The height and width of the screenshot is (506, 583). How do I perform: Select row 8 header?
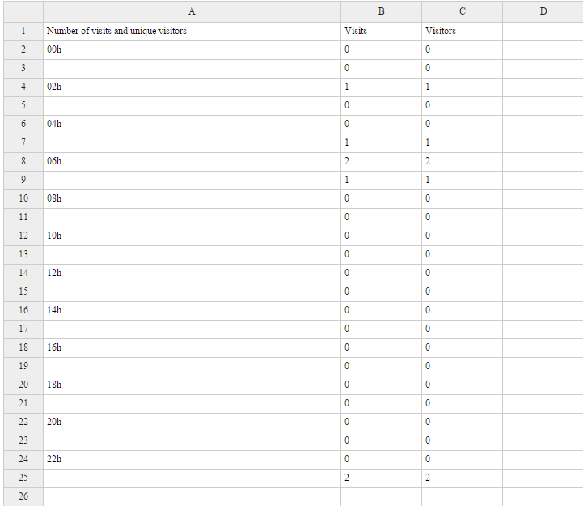point(23,162)
